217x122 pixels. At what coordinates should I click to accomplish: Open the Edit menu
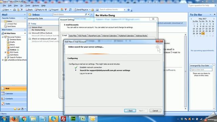pyautogui.click(x=10, y=5)
